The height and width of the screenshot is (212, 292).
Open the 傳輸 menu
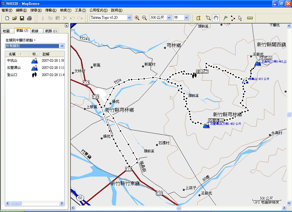tap(51, 10)
